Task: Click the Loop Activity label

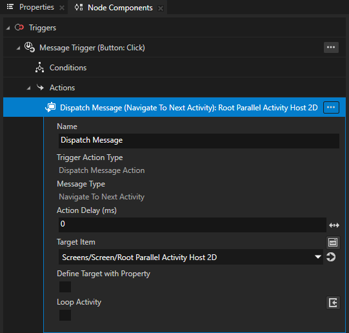Action: 79,302
